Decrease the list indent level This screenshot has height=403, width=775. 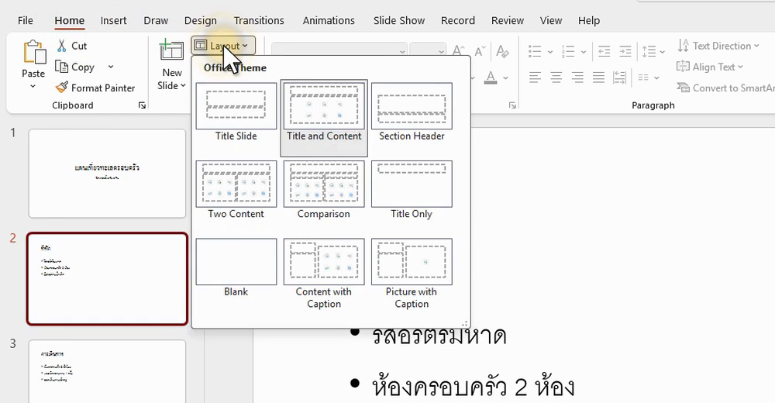point(604,51)
